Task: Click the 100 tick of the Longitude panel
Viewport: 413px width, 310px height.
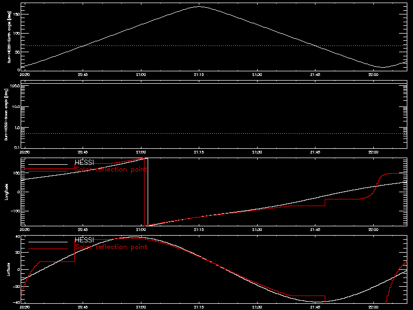Action: click(17, 173)
